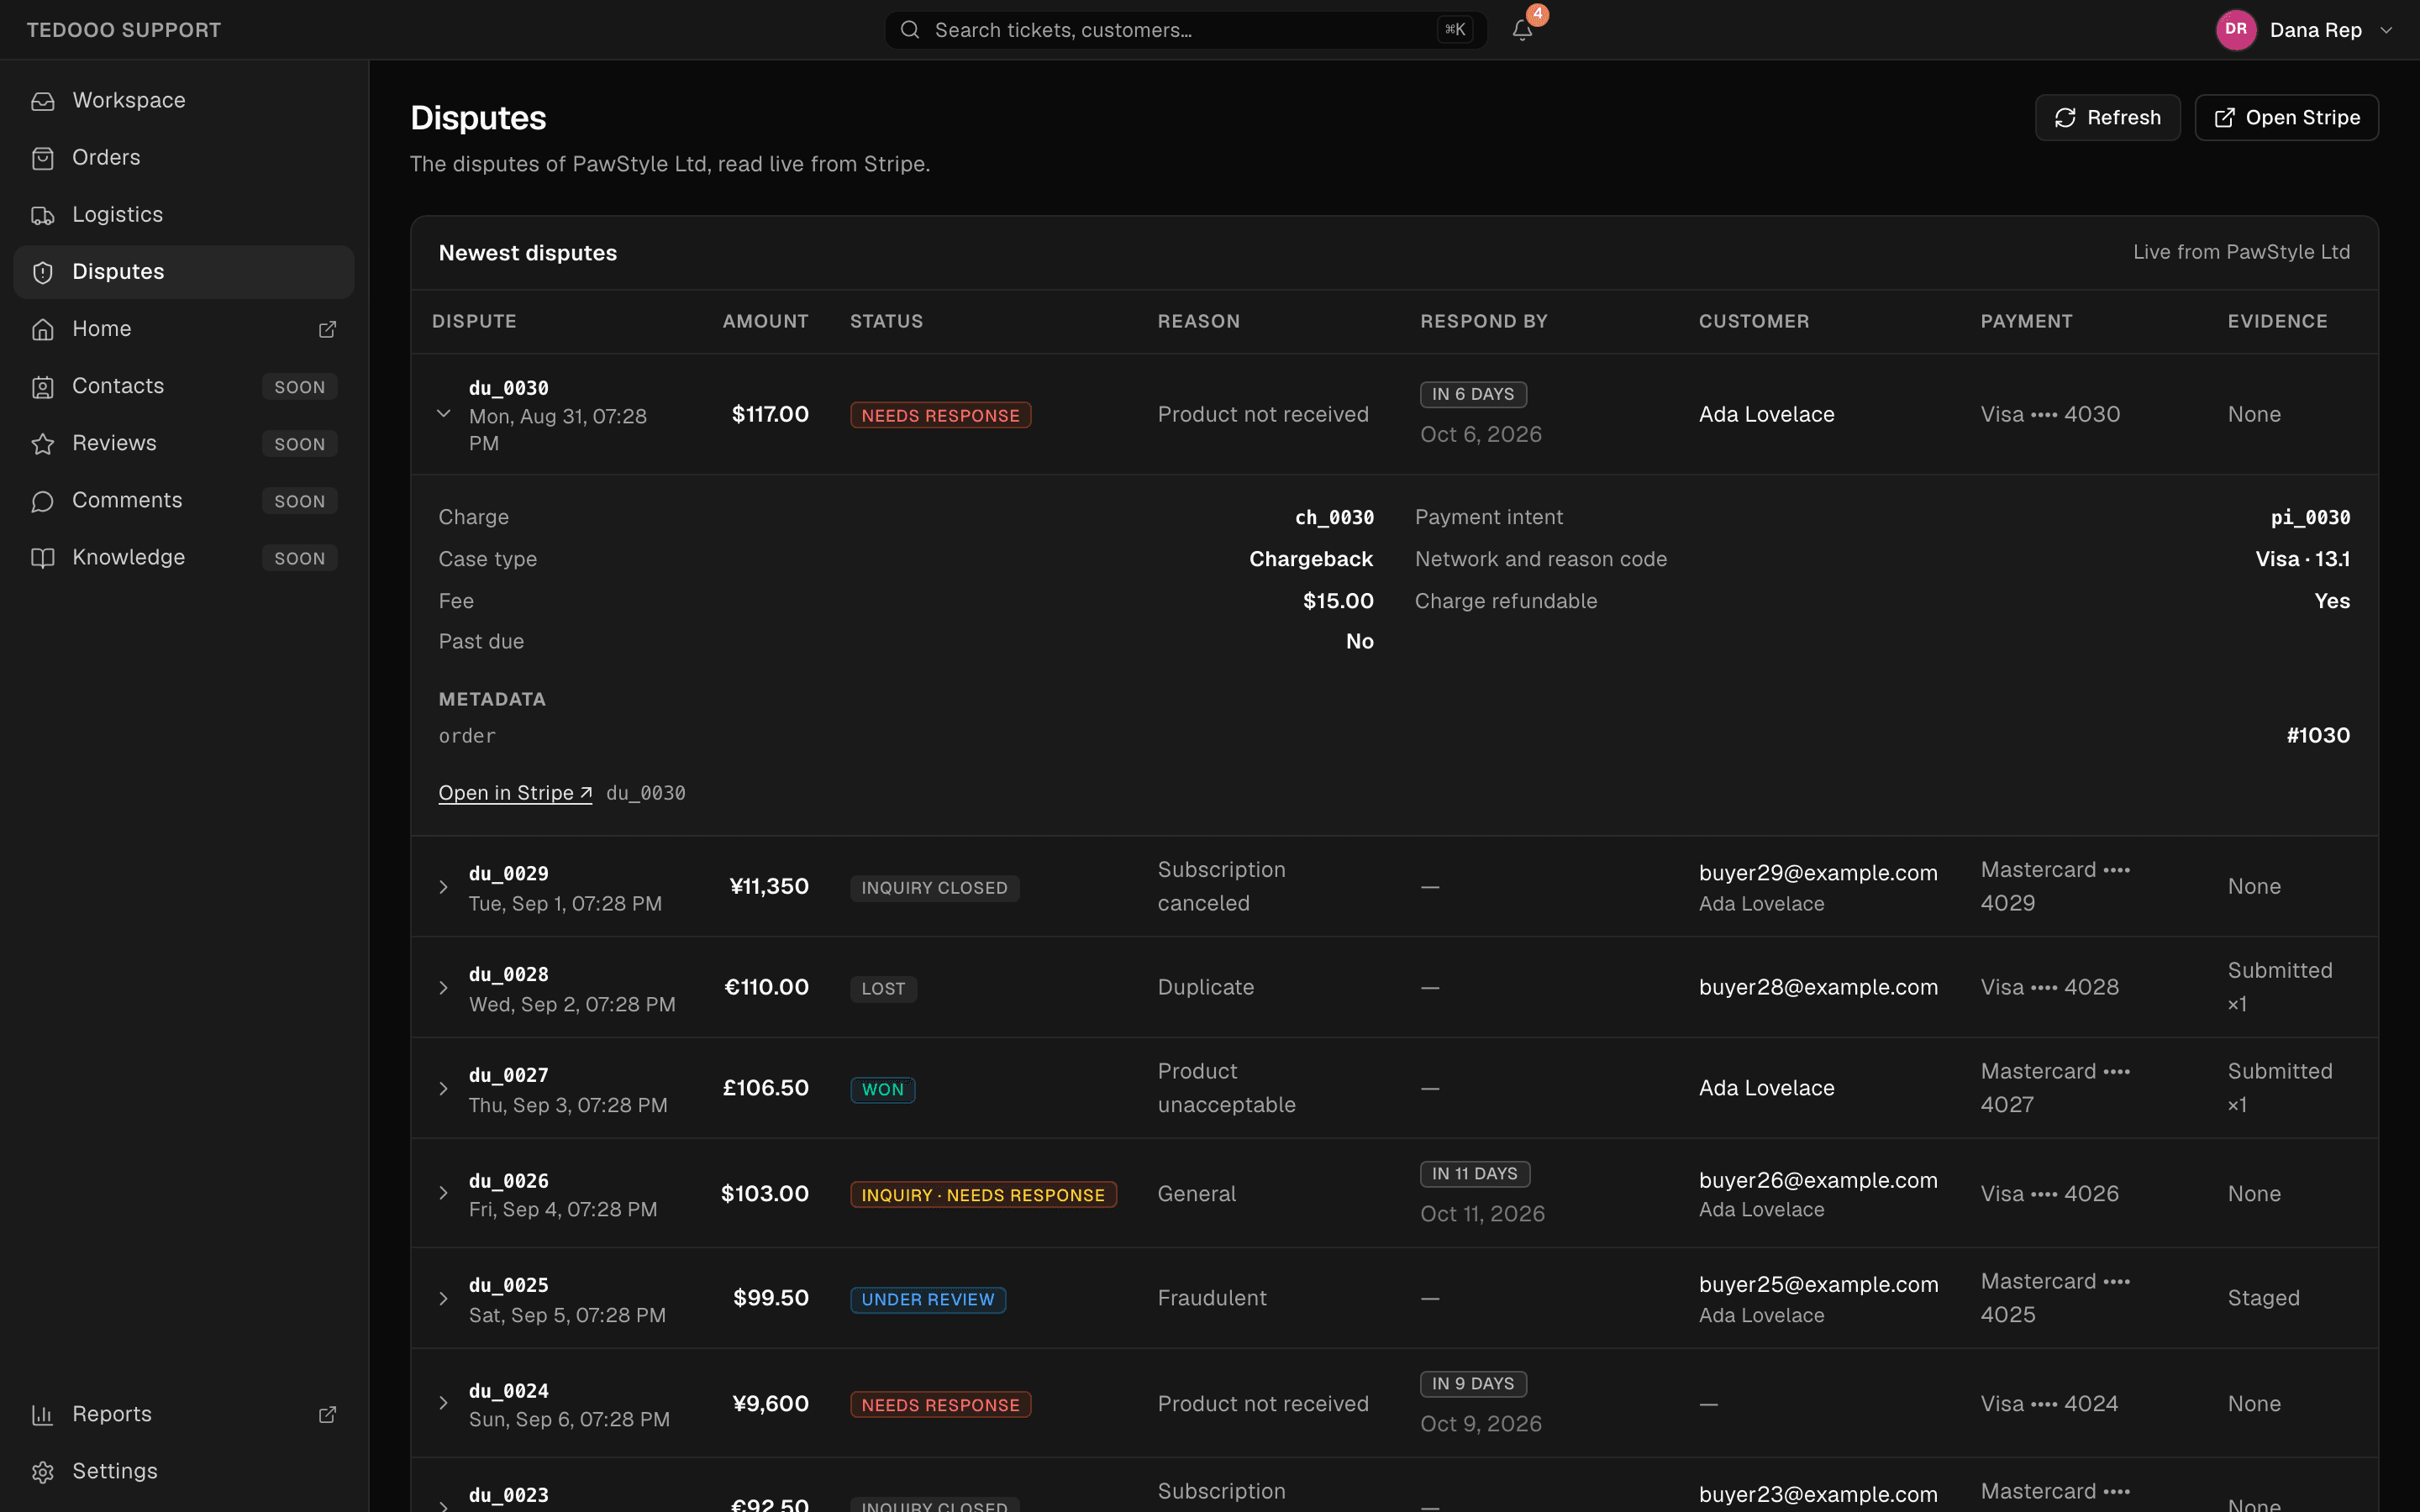
Task: Expand the du_0025 dispute row
Action: tap(444, 1298)
